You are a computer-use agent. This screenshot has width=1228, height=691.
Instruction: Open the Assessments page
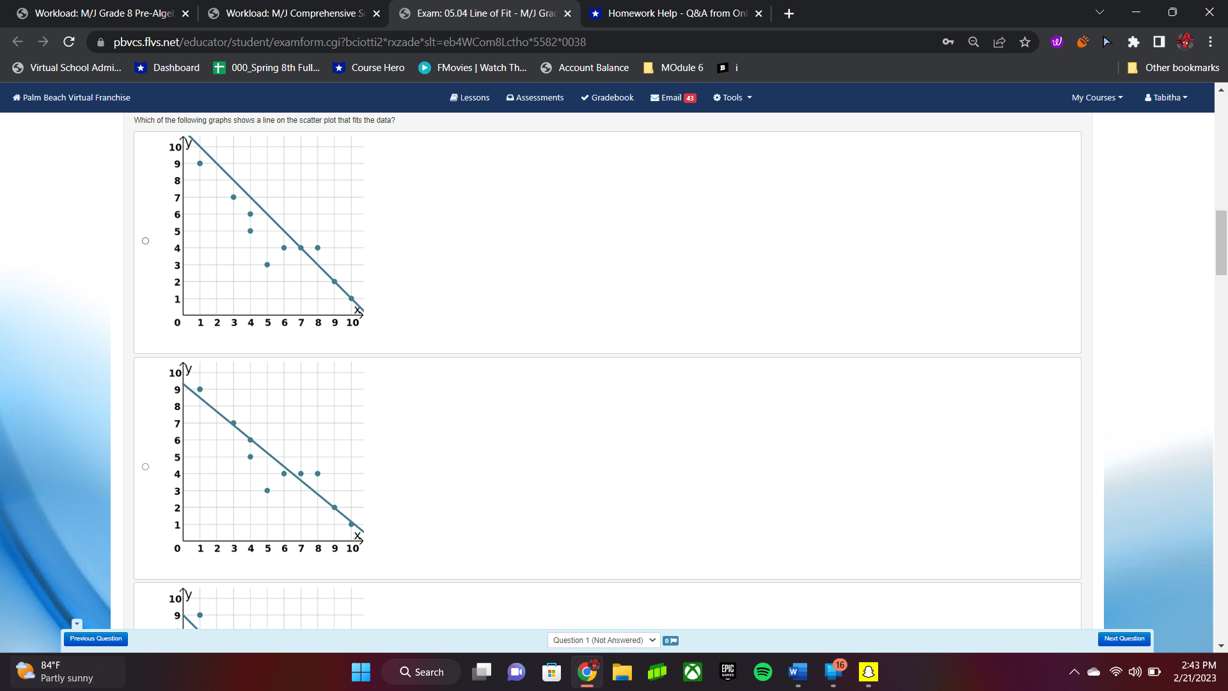point(535,97)
